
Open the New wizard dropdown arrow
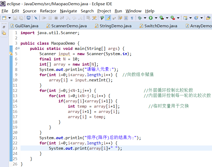9,18
